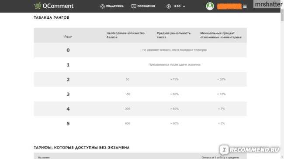Click the > 75% uniqueness cell
284x159 pixels.
[174, 79]
